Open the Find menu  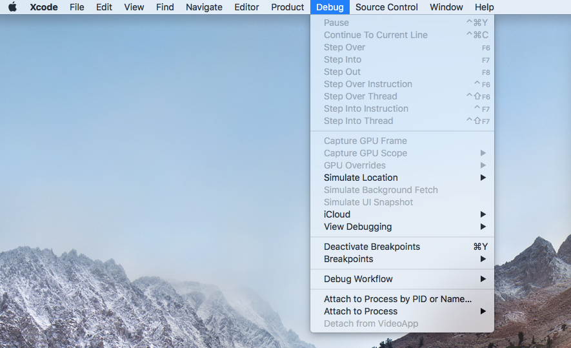pyautogui.click(x=165, y=7)
